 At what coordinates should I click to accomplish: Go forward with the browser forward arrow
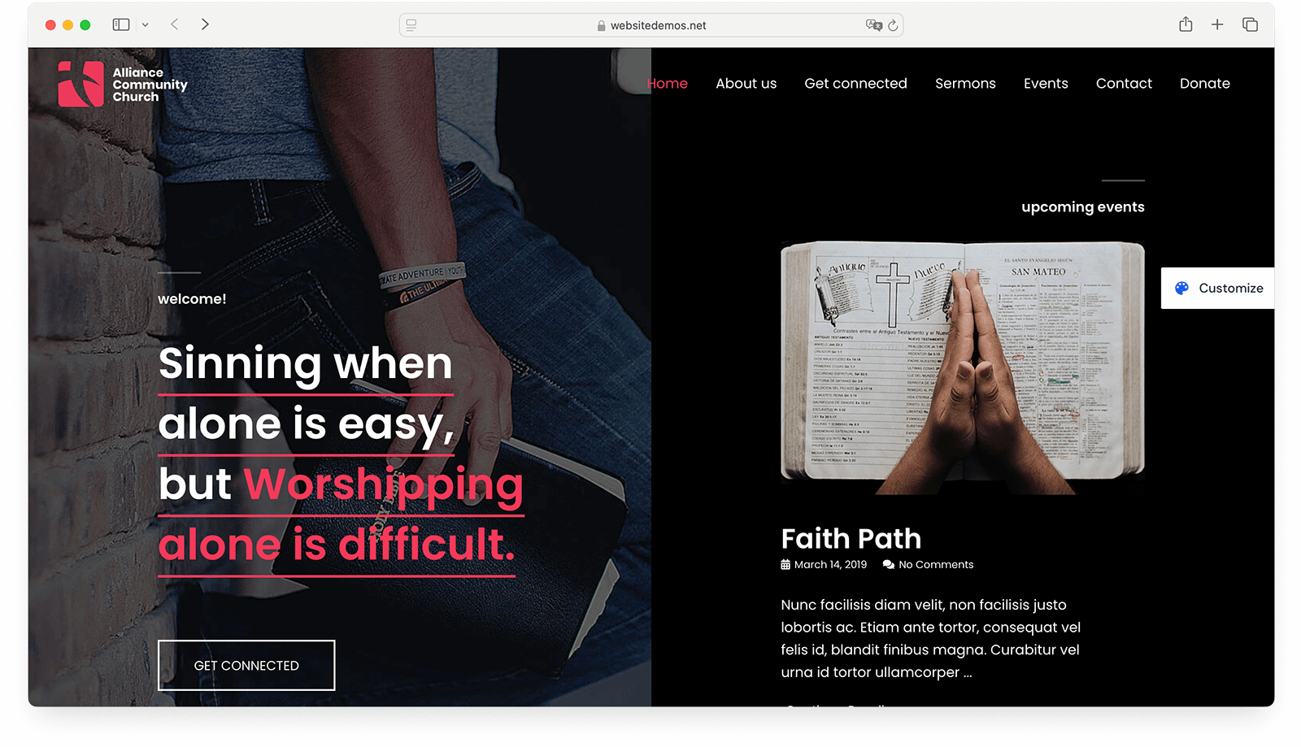pos(205,24)
